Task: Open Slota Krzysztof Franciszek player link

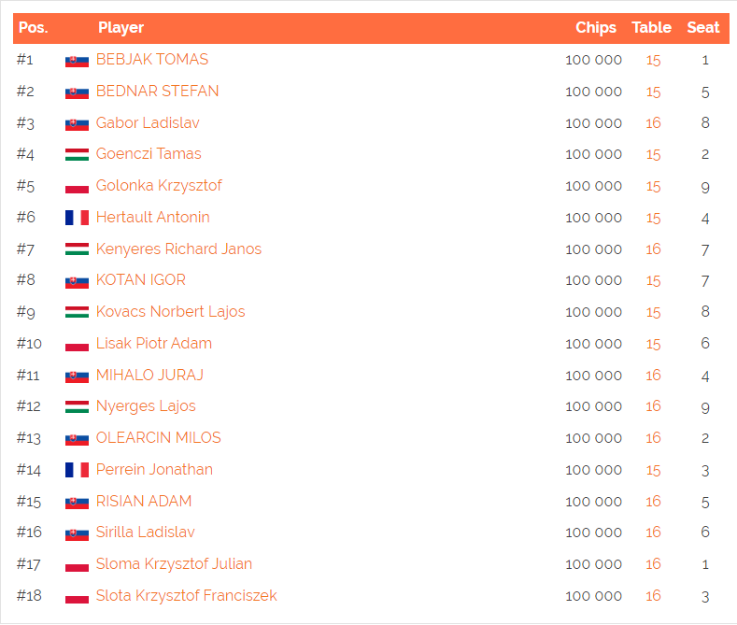Action: [x=187, y=595]
